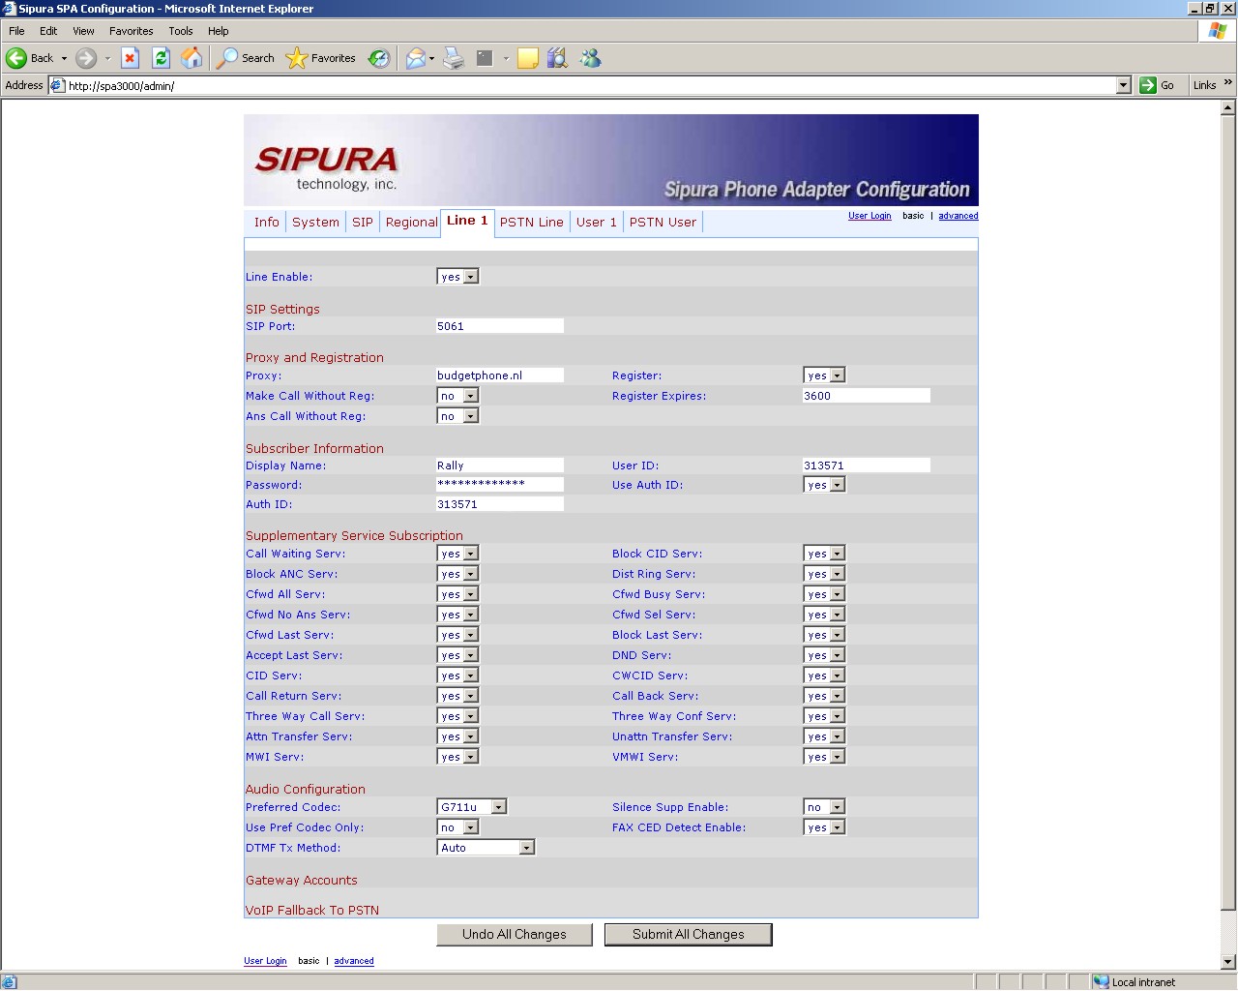The height and width of the screenshot is (991, 1238).
Task: Click the Display Name field Rally
Action: click(x=500, y=465)
